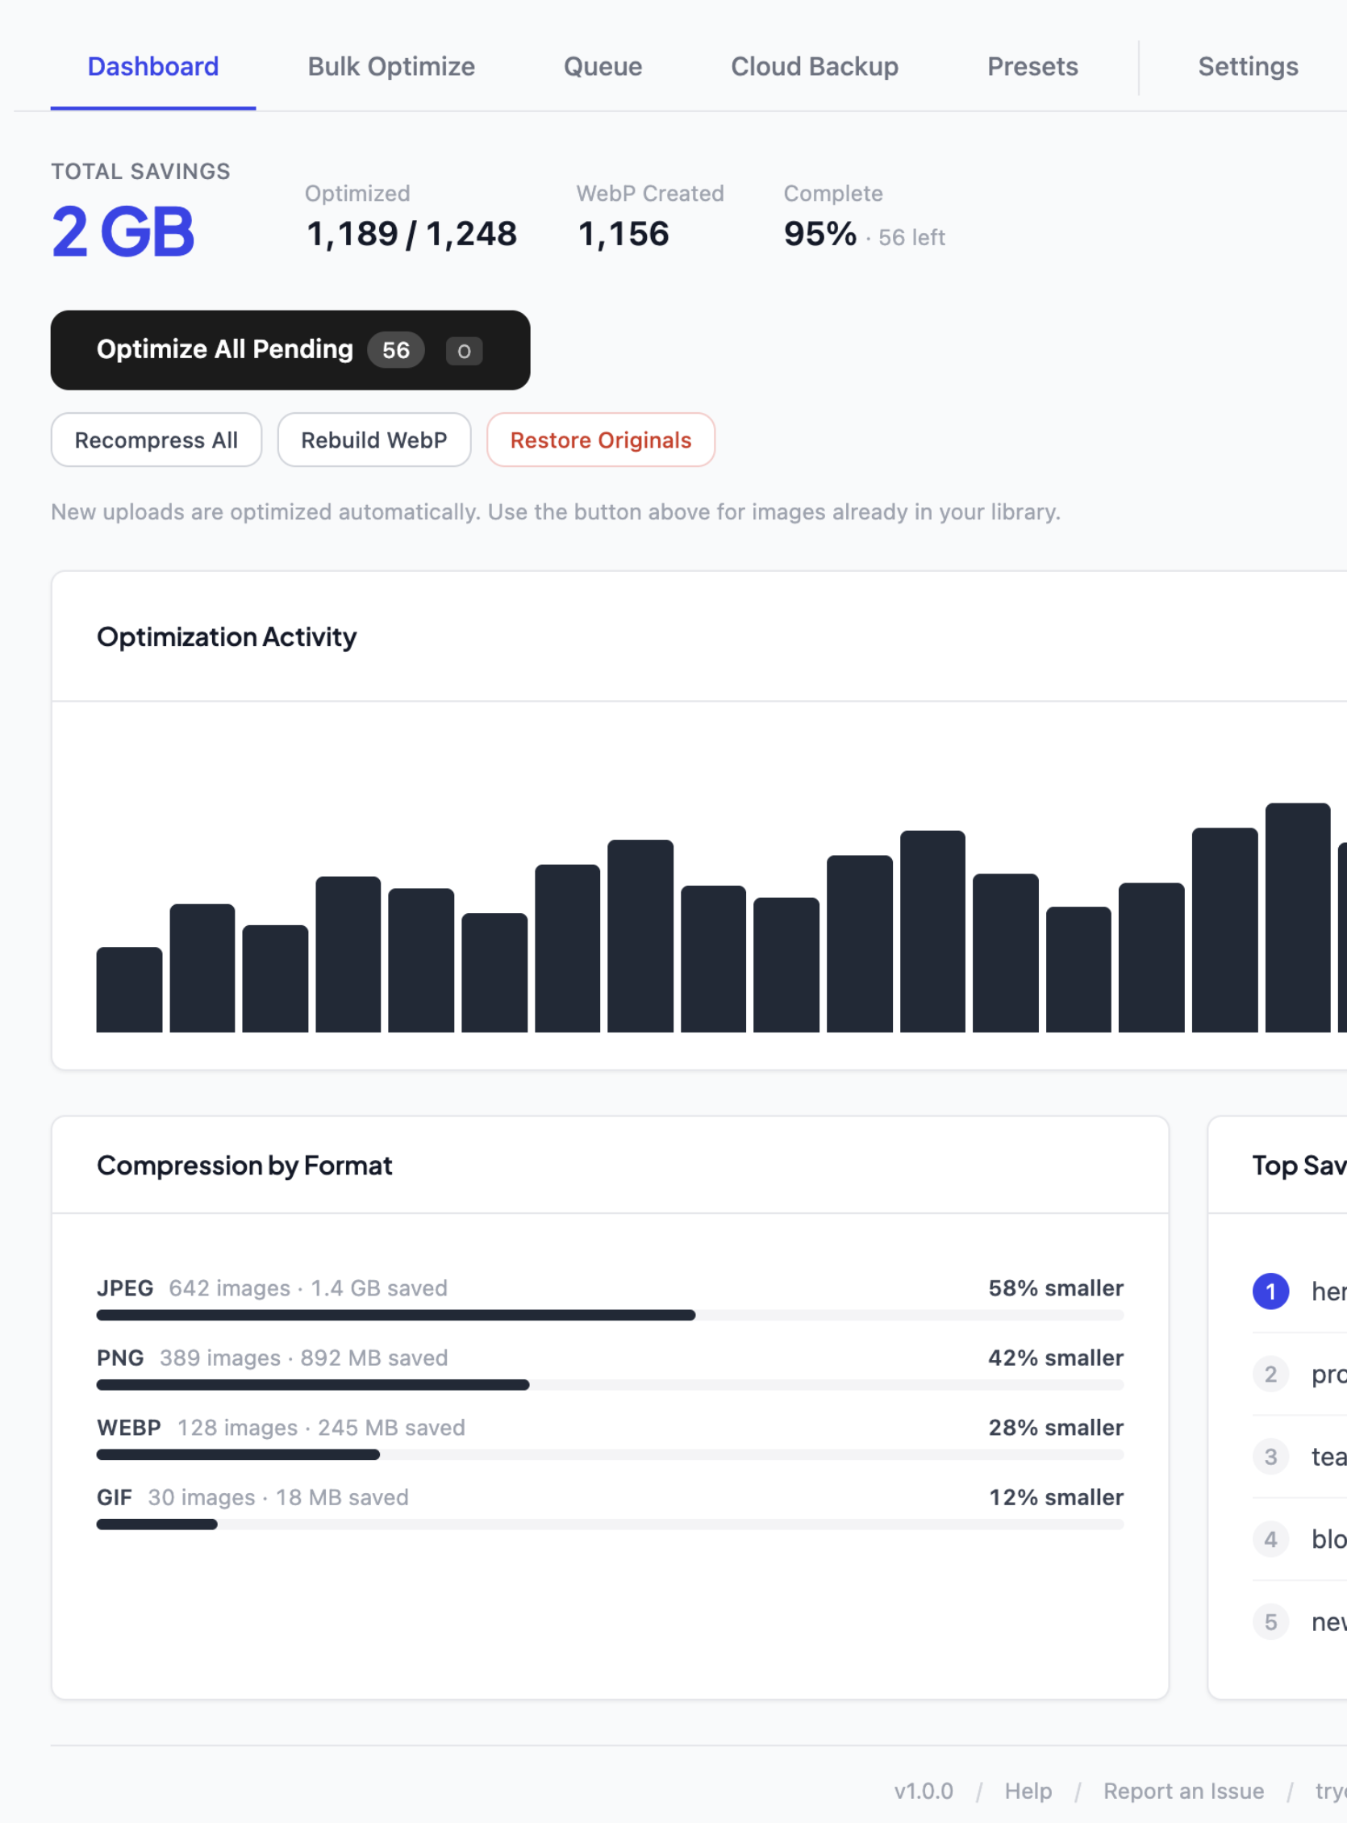Click the PNG compression progress bar
This screenshot has width=1347, height=1823.
tap(610, 1384)
